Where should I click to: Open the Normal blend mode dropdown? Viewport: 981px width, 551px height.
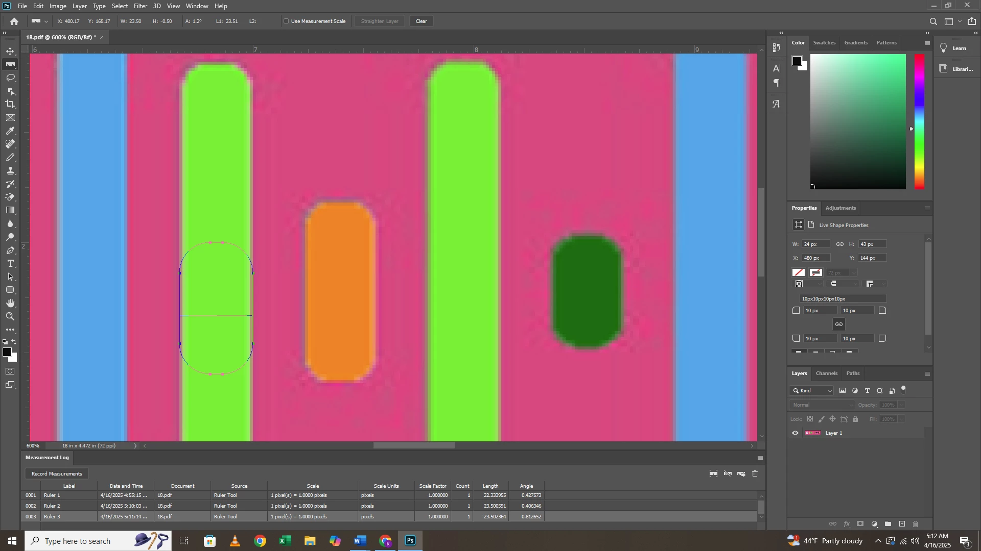822,405
